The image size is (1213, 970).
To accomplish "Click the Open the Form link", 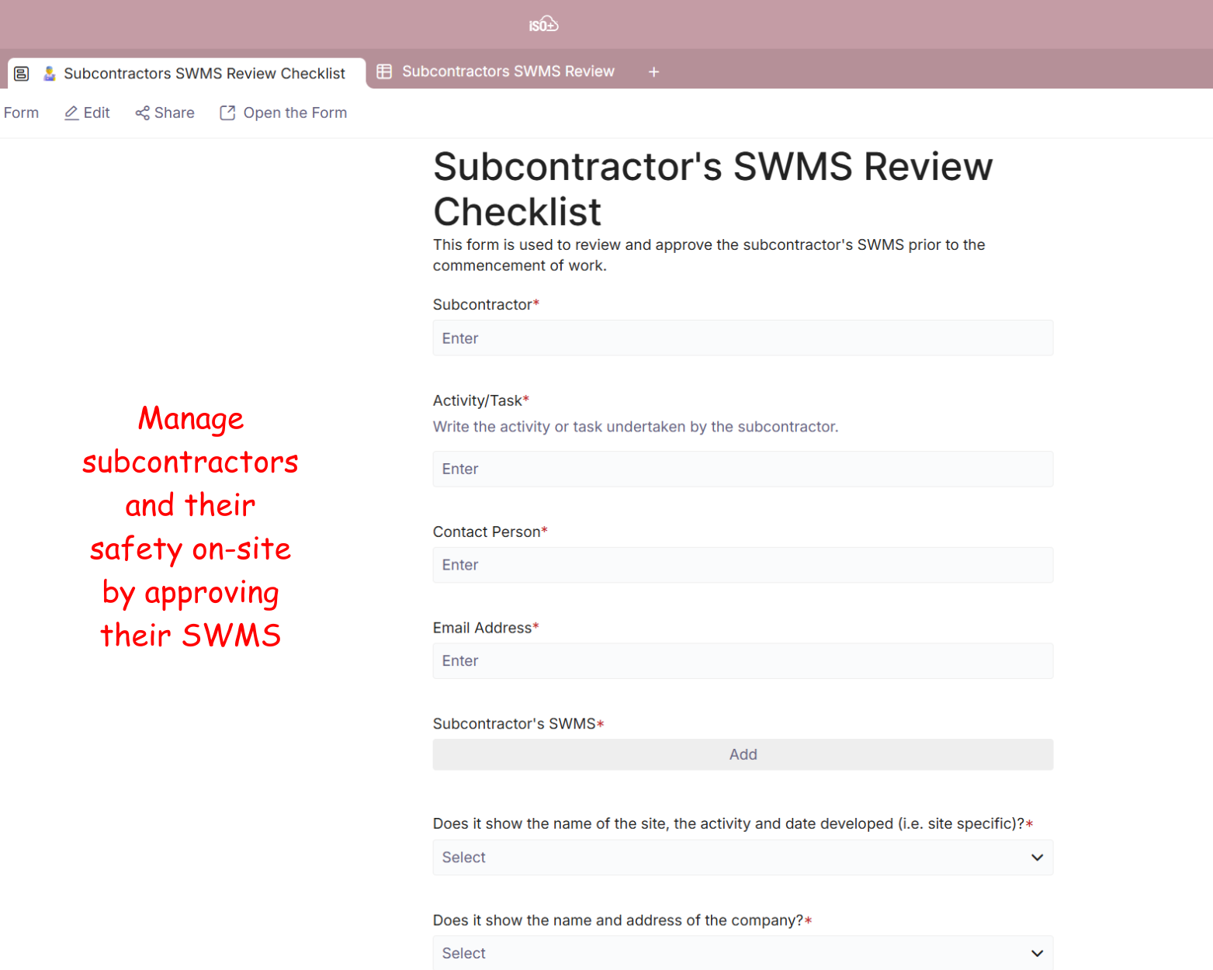I will coord(295,113).
